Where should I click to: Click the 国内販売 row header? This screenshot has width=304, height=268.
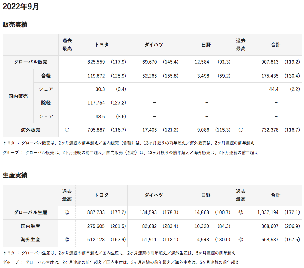coord(18,96)
